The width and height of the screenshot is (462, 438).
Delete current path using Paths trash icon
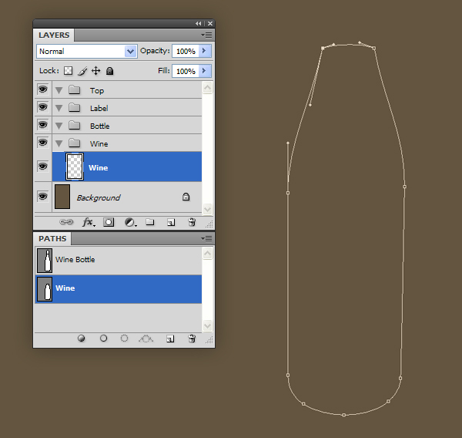click(192, 339)
